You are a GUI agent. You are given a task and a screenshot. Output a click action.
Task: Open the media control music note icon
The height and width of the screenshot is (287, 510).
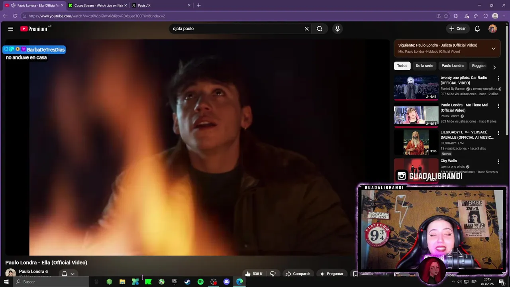click(467, 16)
